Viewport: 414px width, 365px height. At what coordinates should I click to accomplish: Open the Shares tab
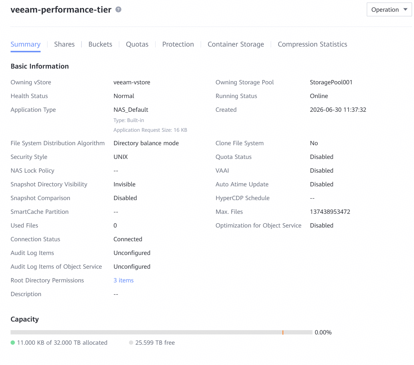64,44
